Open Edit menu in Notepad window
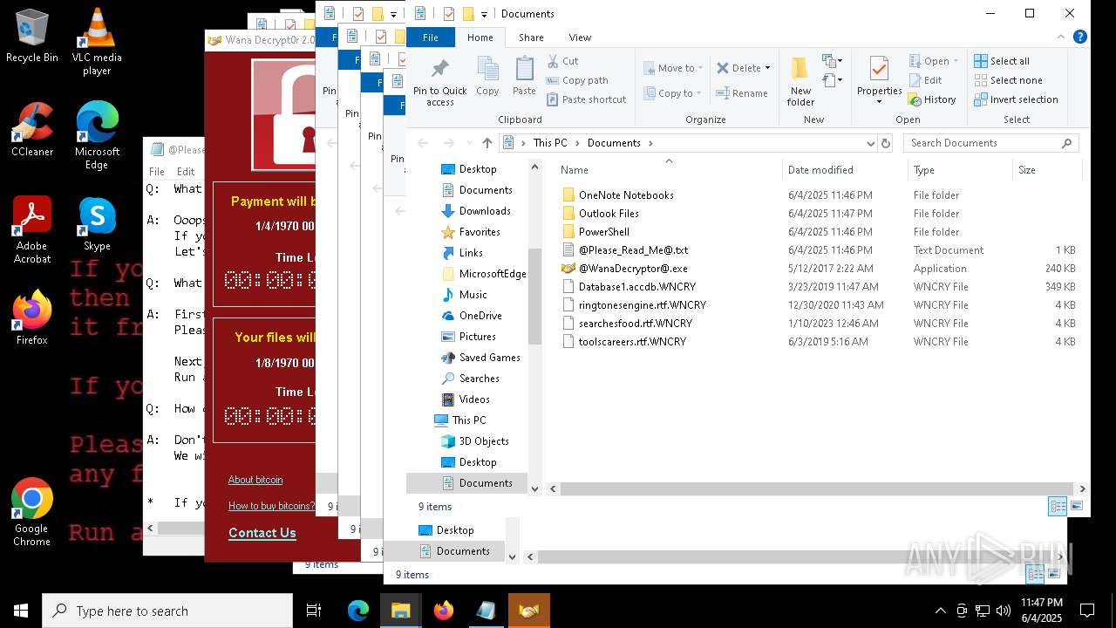Viewport: 1116px width, 628px height. (186, 172)
